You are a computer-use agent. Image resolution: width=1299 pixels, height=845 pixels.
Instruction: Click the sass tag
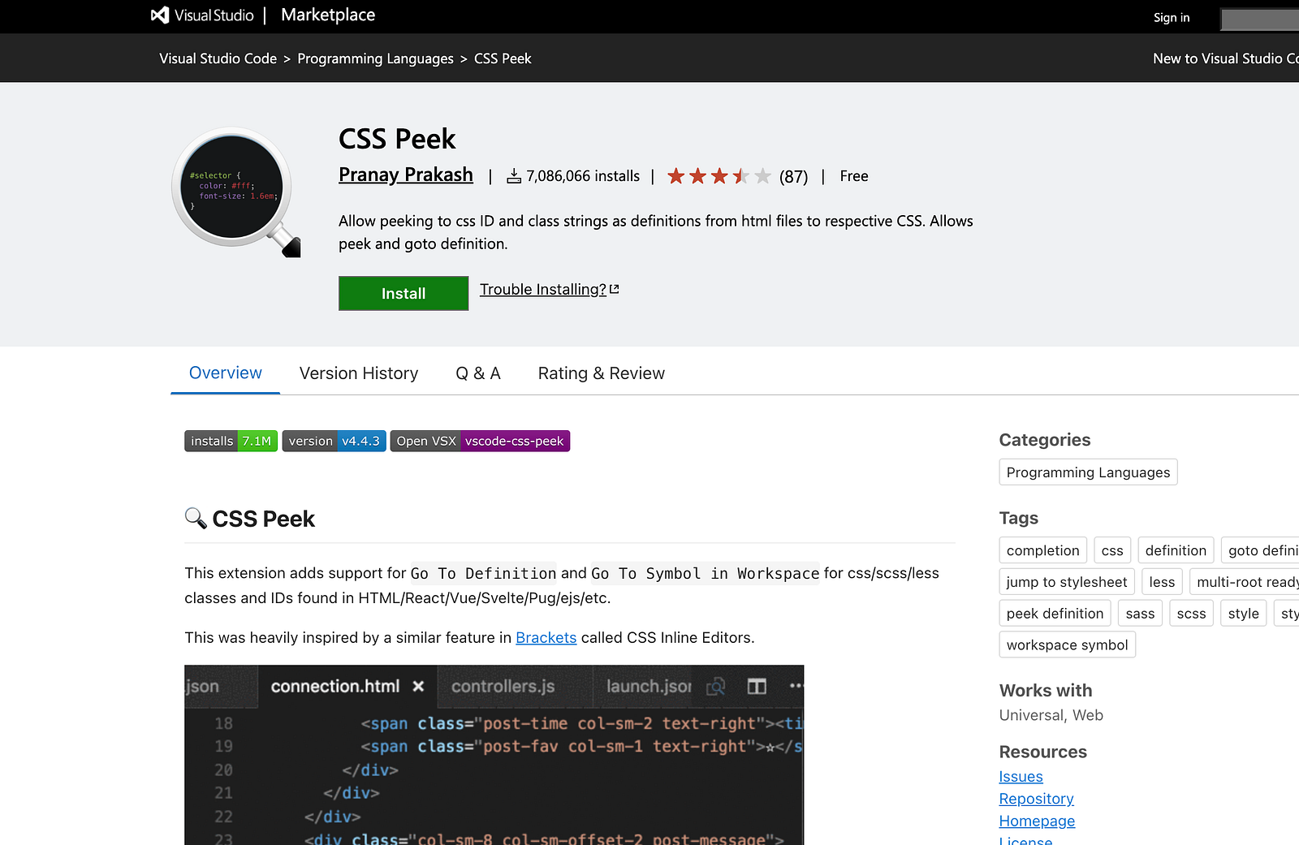(1140, 614)
